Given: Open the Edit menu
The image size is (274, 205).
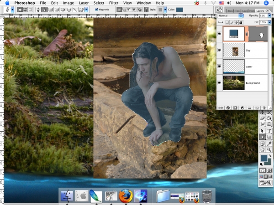Looking at the screenshot, I should (x=54, y=3).
